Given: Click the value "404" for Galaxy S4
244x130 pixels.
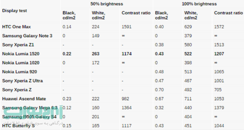Looking at the screenshot, I should (x=188, y=117).
